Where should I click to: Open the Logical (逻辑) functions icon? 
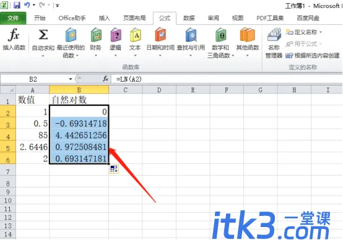click(x=116, y=35)
